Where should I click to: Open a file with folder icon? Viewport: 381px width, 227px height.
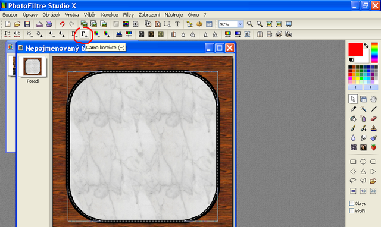17,24
